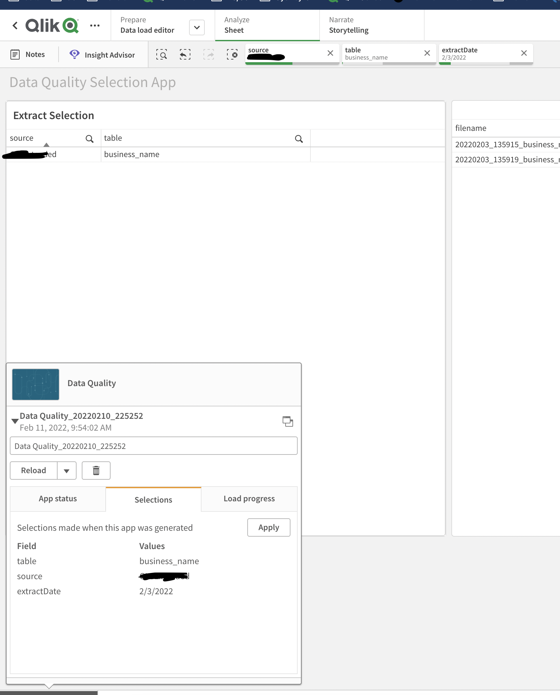Open the Load progress tab
This screenshot has height=695, width=560.
pyautogui.click(x=249, y=499)
